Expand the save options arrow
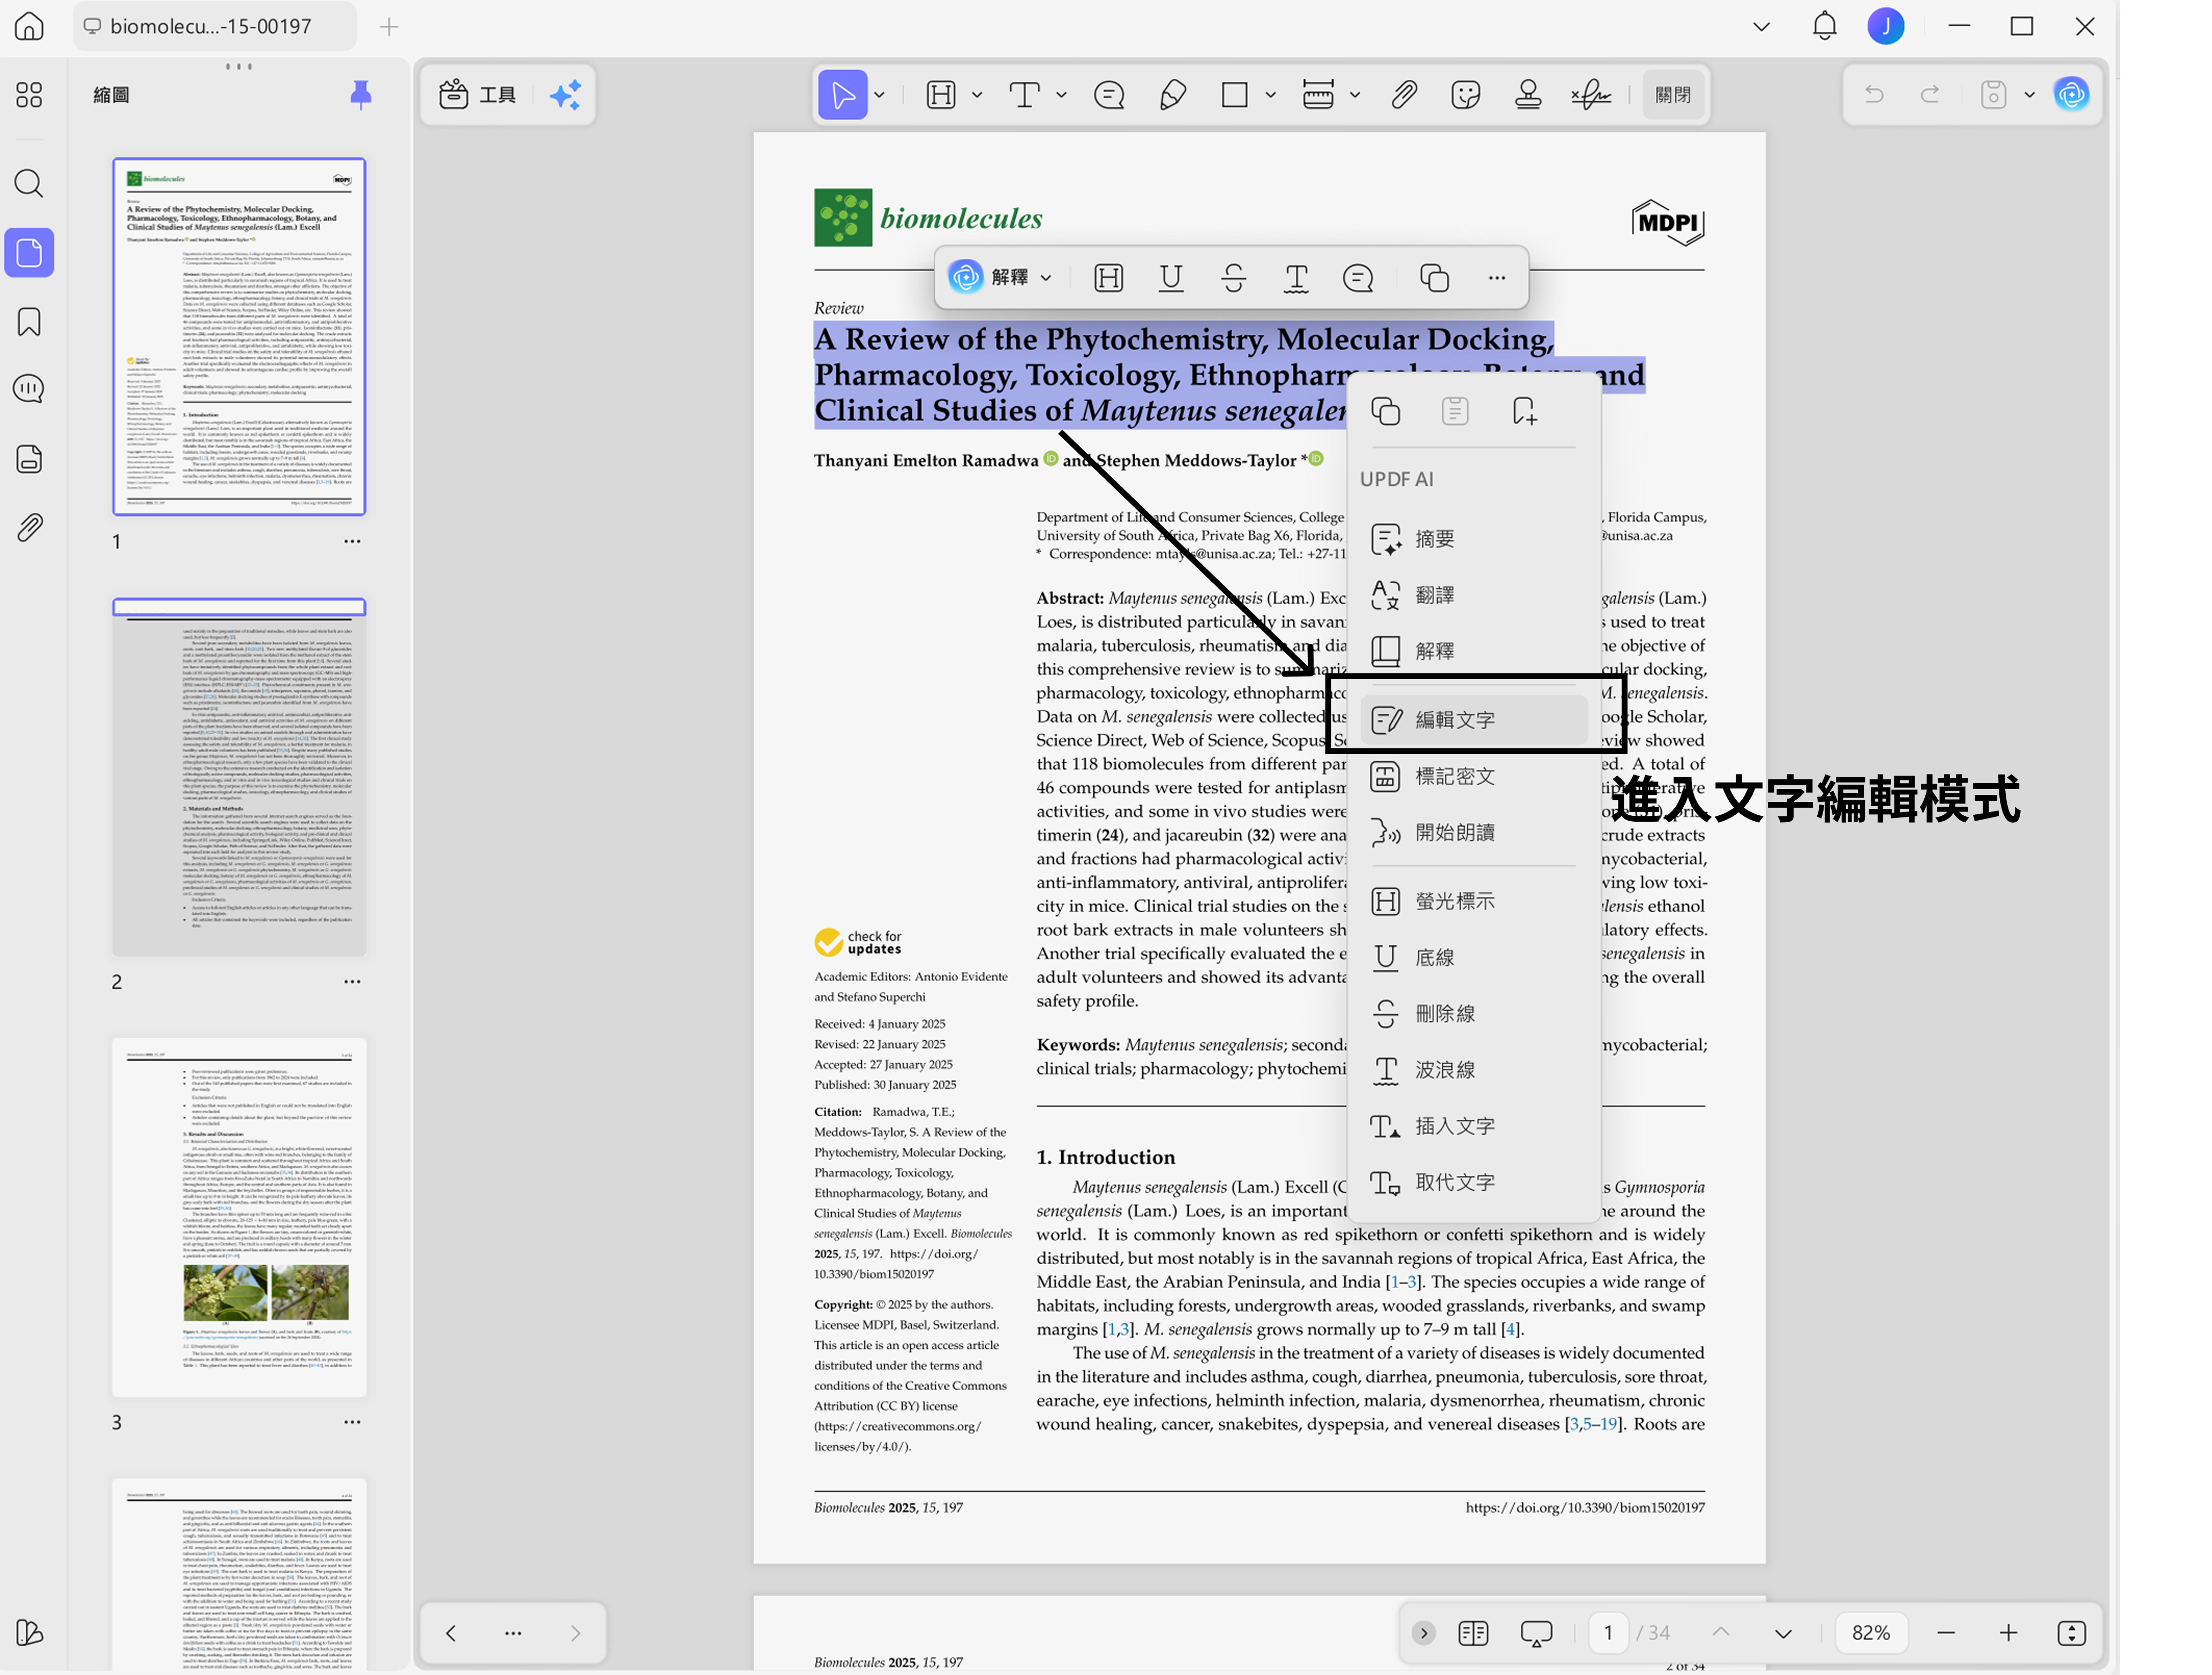Screen dimensions: 2212x1675 (2029, 95)
